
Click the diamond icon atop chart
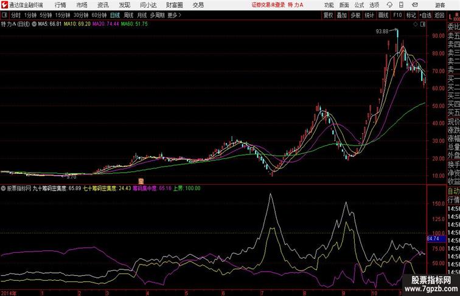pos(416,24)
